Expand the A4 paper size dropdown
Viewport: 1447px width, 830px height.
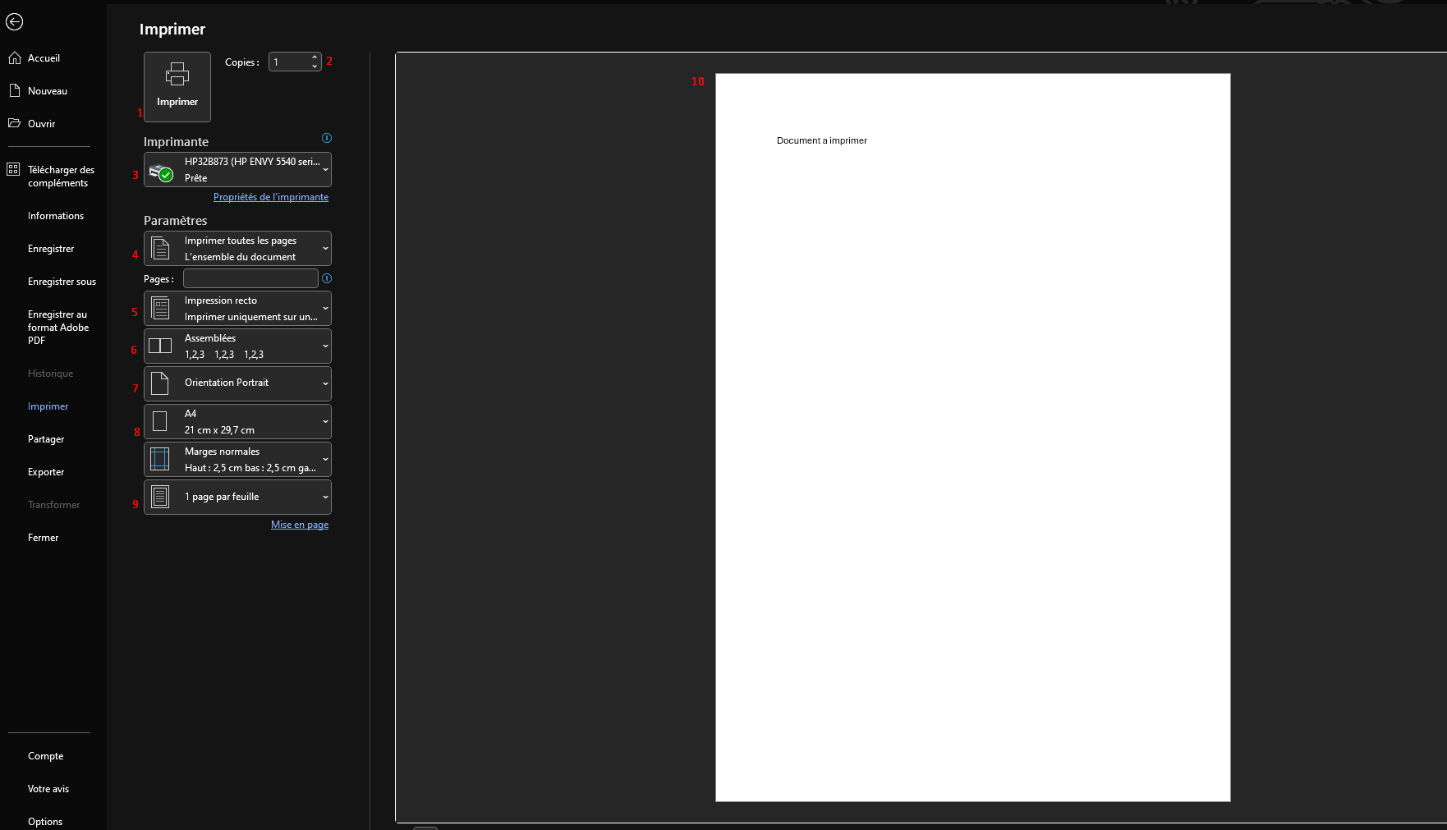325,421
